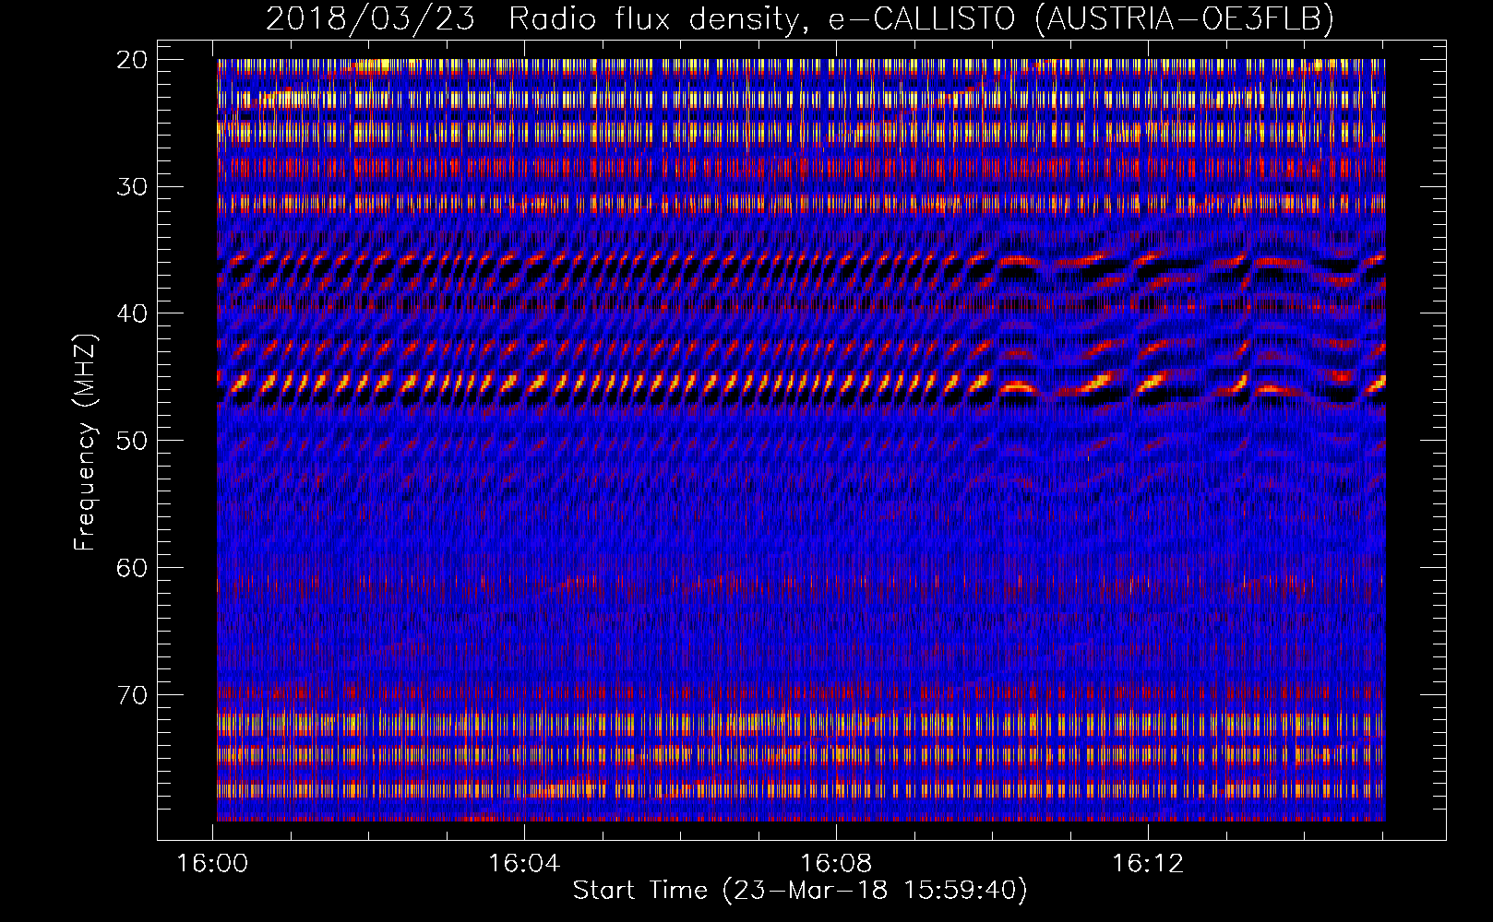Viewport: 1493px width, 922px height.
Task: Click the 40 frequency tick label
Action: pyautogui.click(x=133, y=313)
